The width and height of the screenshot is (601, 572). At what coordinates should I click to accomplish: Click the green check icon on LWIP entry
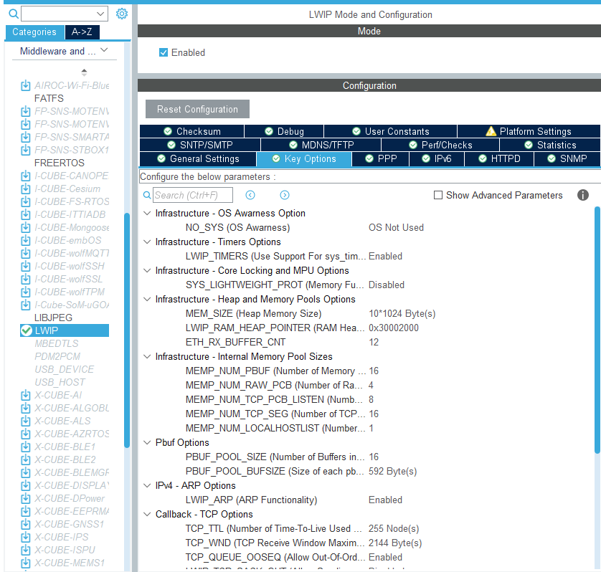[x=27, y=330]
